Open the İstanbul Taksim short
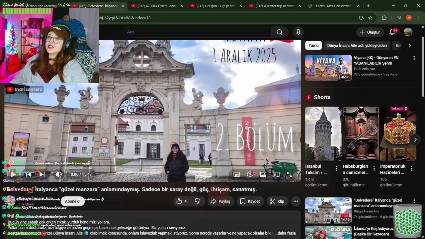The width and height of the screenshot is (425, 239). point(323,133)
